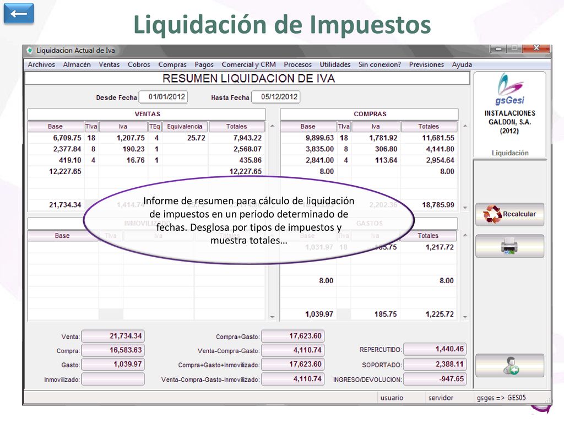Screen dimensions: 564x423
Task: Select the Ventas cell 6,709.75
Action: point(56,138)
